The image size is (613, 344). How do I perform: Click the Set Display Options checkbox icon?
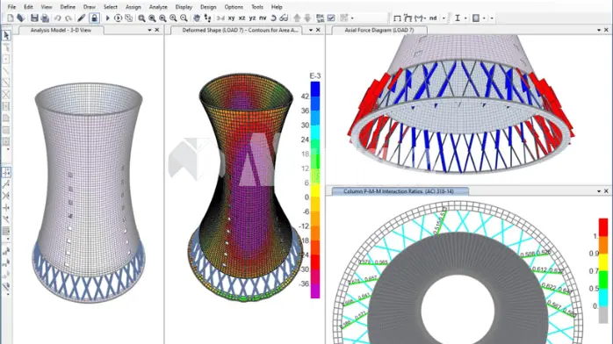(x=331, y=18)
